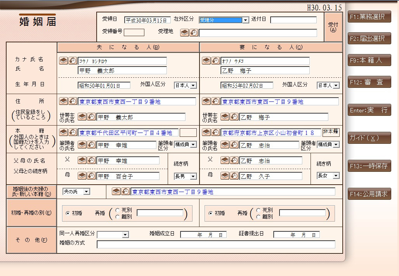Open clock history beside wife's カナ氏名 field
This screenshot has width=399, height=276.
coord(215,61)
